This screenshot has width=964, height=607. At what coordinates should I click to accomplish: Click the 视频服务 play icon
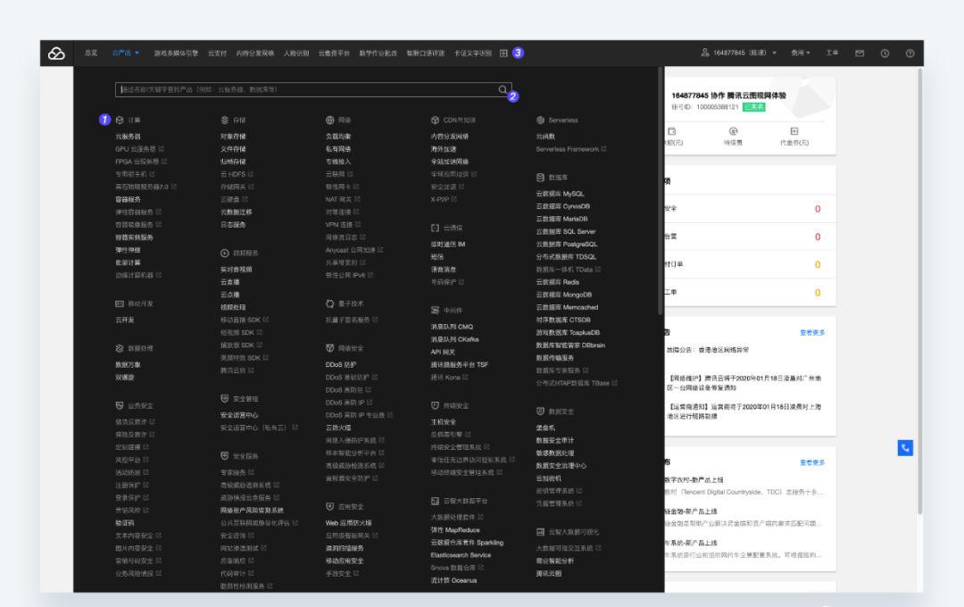(x=225, y=254)
